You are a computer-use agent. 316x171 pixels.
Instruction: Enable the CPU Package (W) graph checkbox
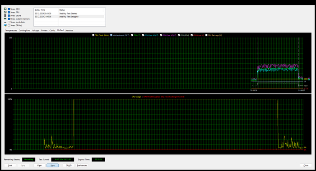coord(206,35)
